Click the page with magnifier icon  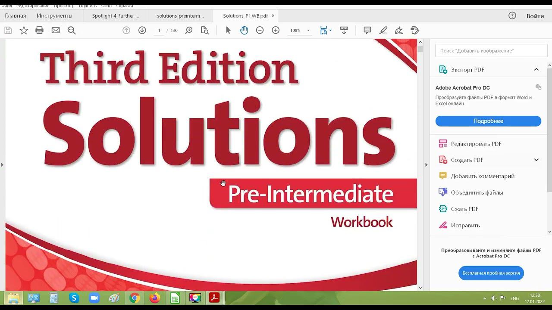point(205,30)
